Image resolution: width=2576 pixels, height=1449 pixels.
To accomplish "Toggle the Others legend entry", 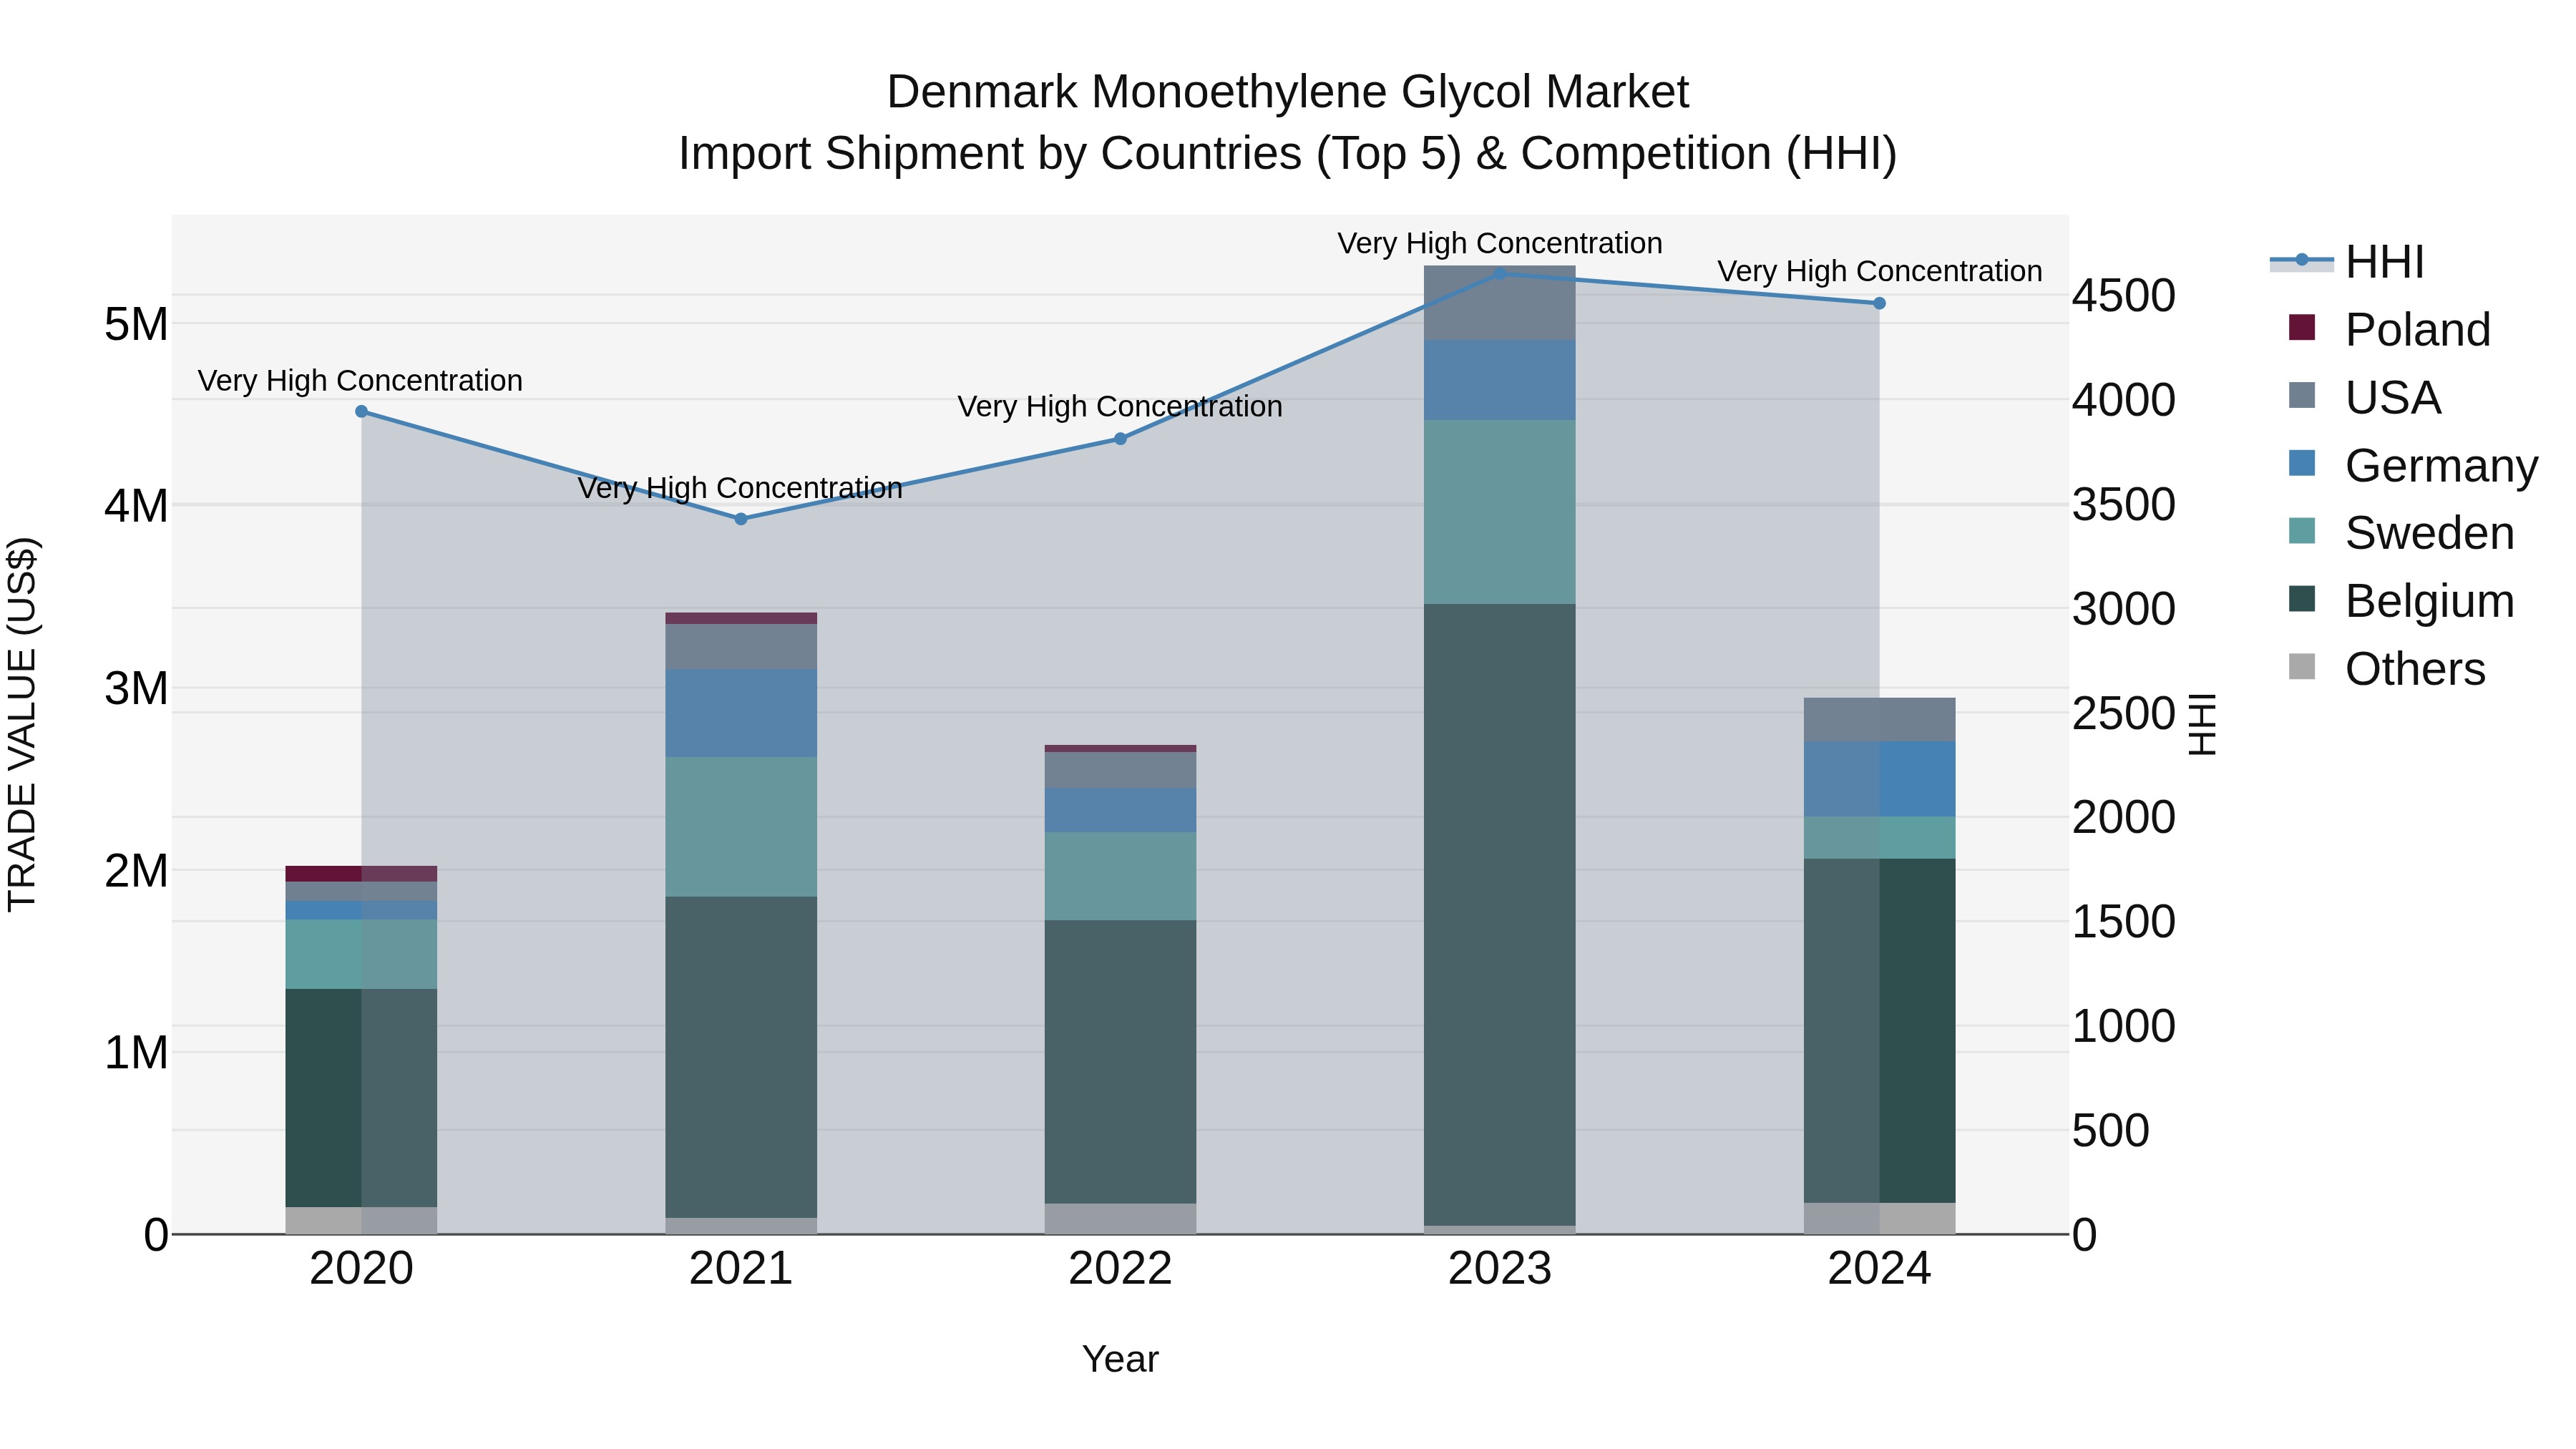I will [x=2387, y=669].
